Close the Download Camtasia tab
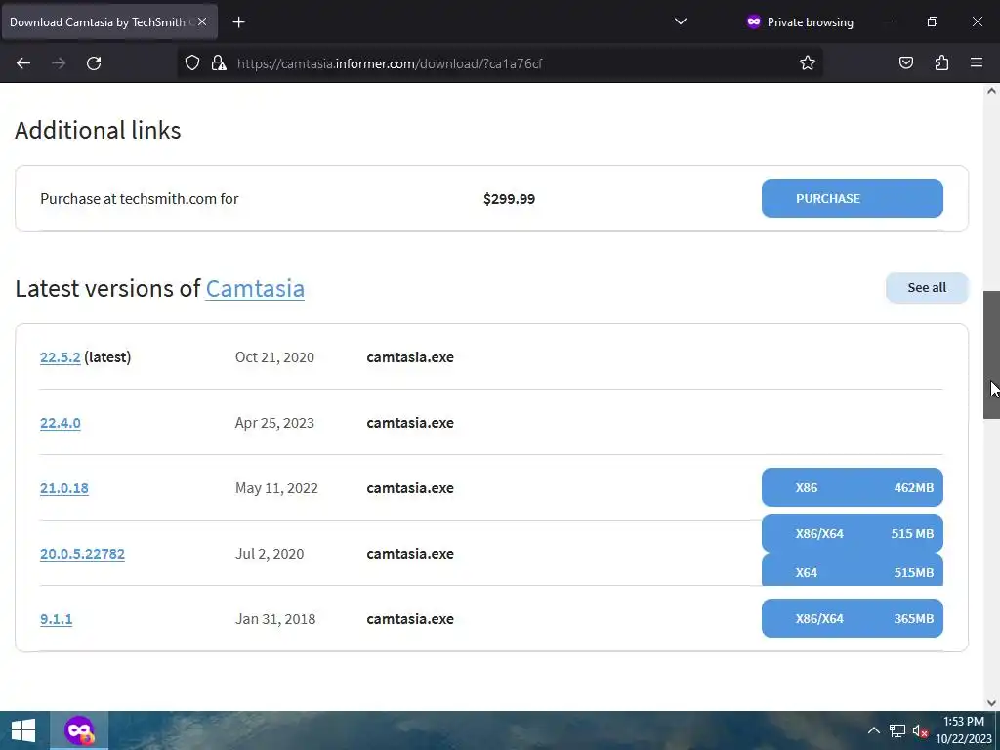 (x=202, y=21)
